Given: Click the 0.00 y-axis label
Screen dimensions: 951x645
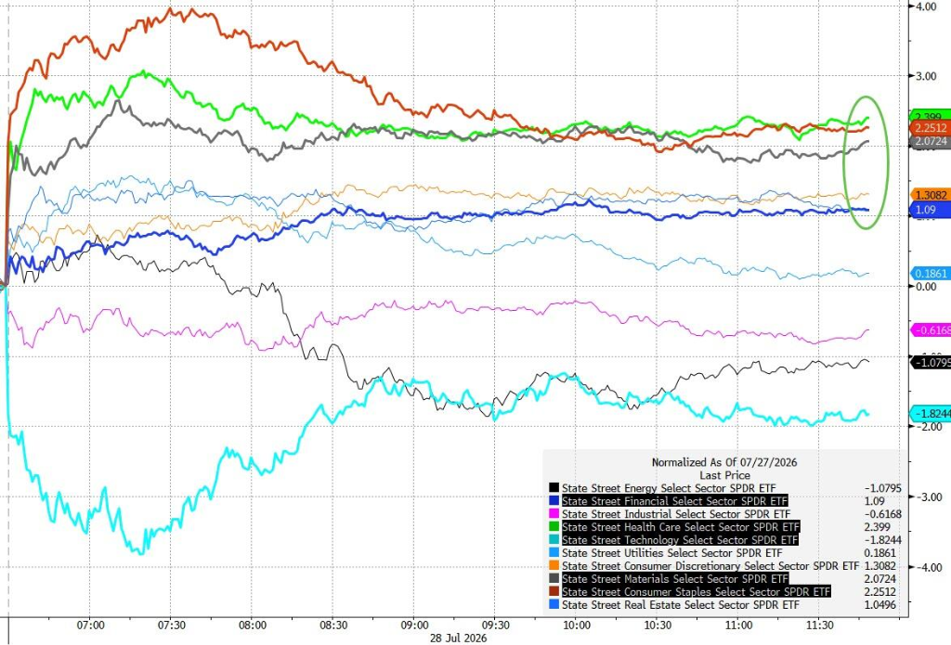Looking at the screenshot, I should pos(926,287).
